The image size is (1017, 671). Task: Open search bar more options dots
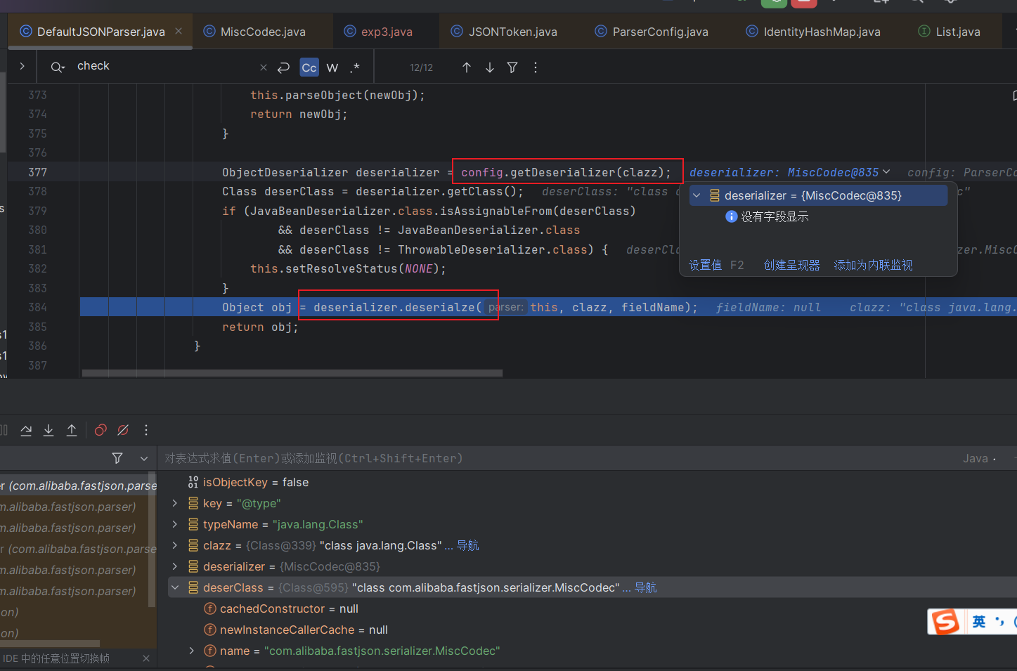coord(536,67)
